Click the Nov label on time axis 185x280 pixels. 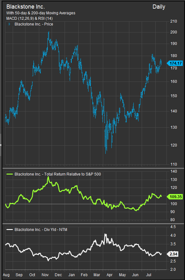point(45,275)
